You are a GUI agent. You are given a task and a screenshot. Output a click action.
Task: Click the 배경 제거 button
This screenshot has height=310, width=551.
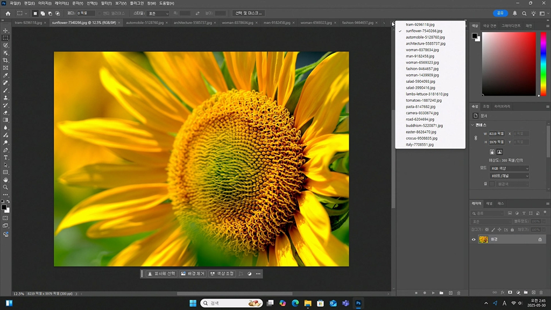[193, 274]
